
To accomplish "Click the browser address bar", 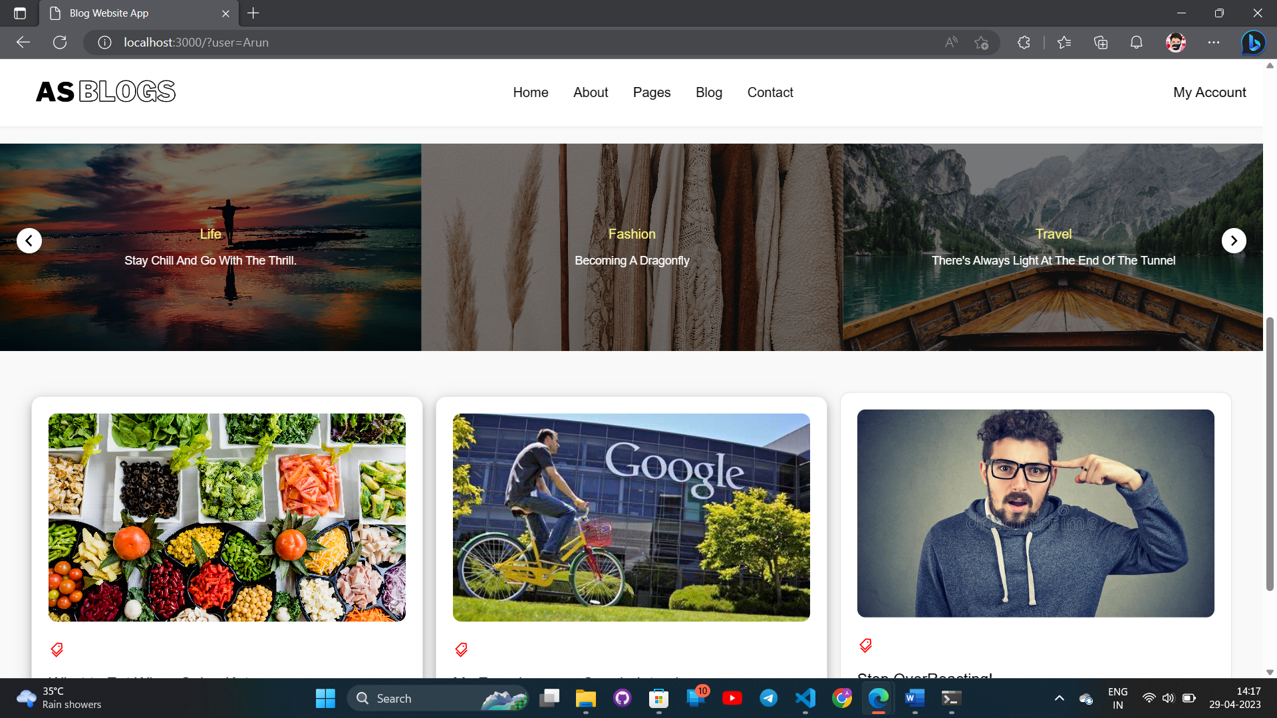I will [x=466, y=43].
